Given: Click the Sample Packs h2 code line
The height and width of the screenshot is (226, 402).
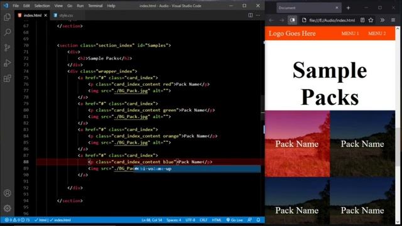Looking at the screenshot, I should tap(105, 58).
